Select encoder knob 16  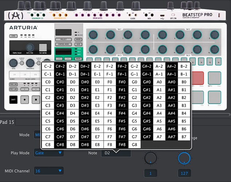tap(215, 50)
